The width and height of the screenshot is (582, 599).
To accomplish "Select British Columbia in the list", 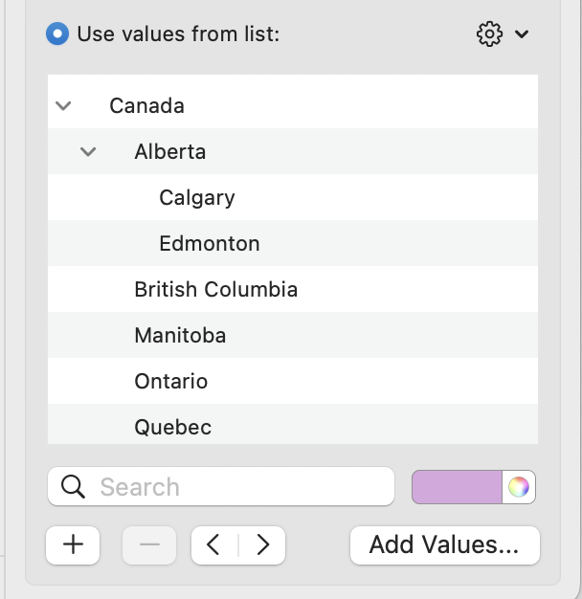I will click(216, 289).
